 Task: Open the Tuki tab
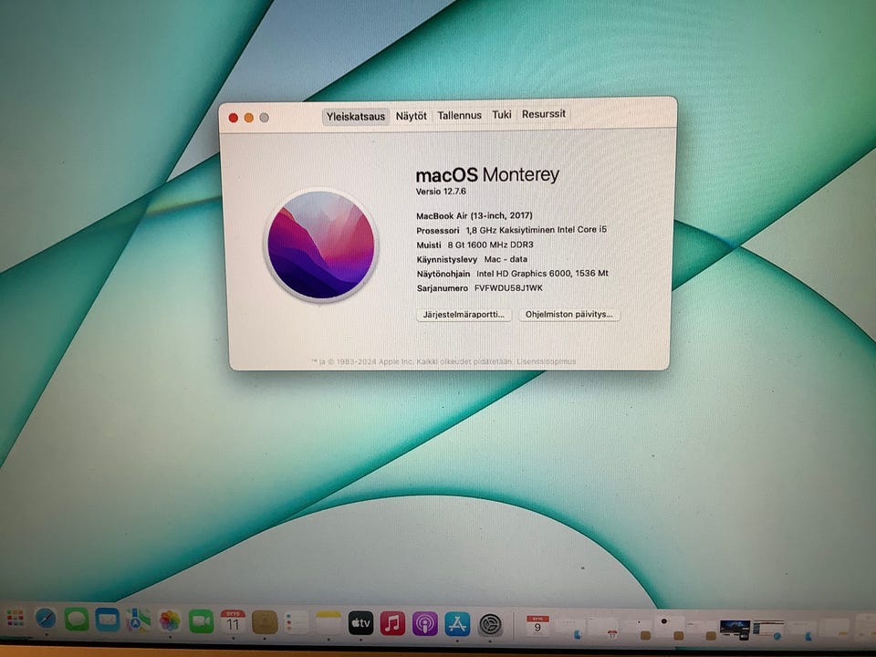[x=502, y=115]
